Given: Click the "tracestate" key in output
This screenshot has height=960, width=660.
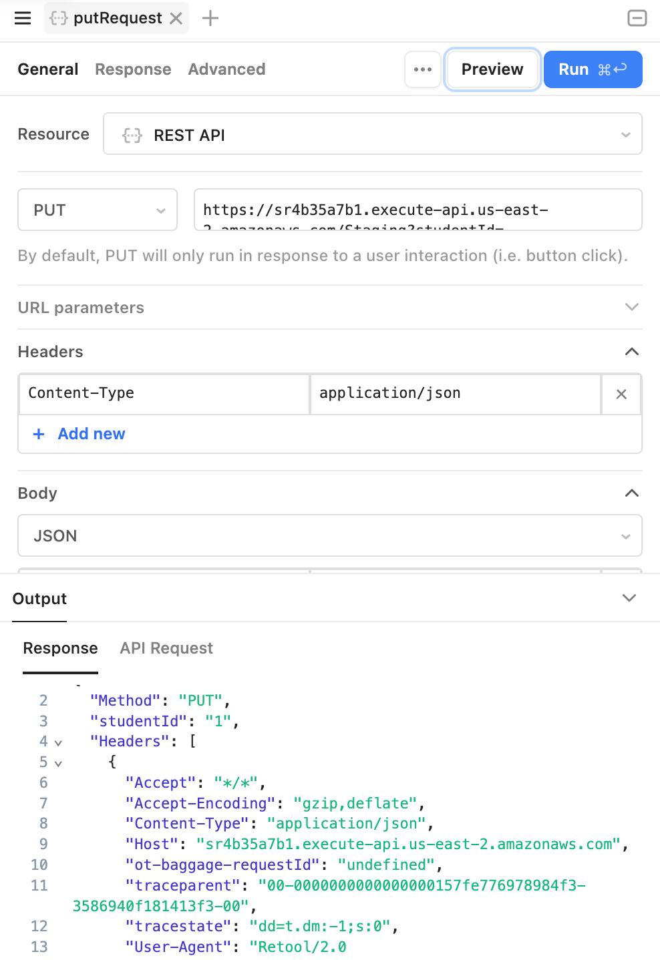Looking at the screenshot, I should click(178, 926).
